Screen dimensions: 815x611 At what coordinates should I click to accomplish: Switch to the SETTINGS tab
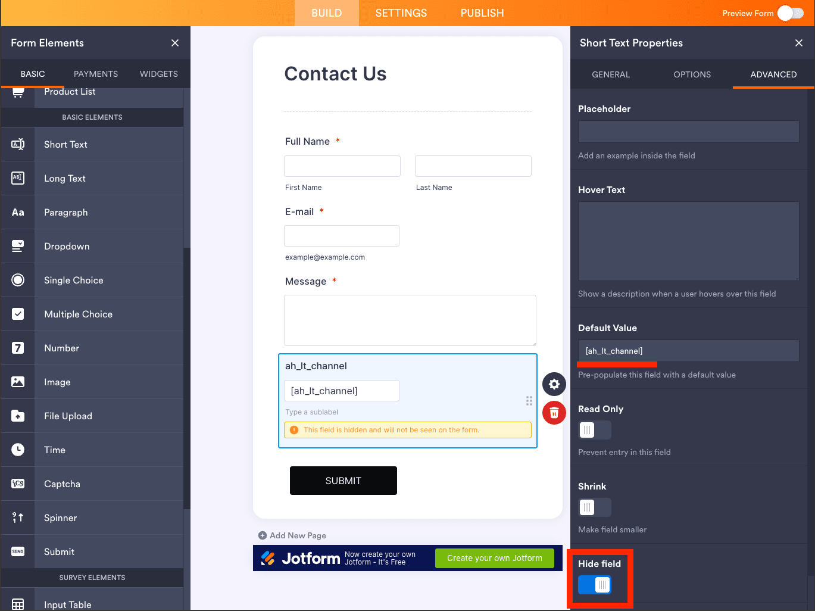[401, 13]
